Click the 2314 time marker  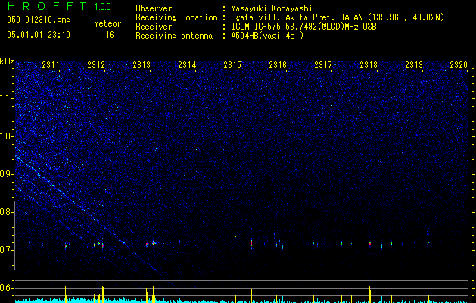pos(187,64)
